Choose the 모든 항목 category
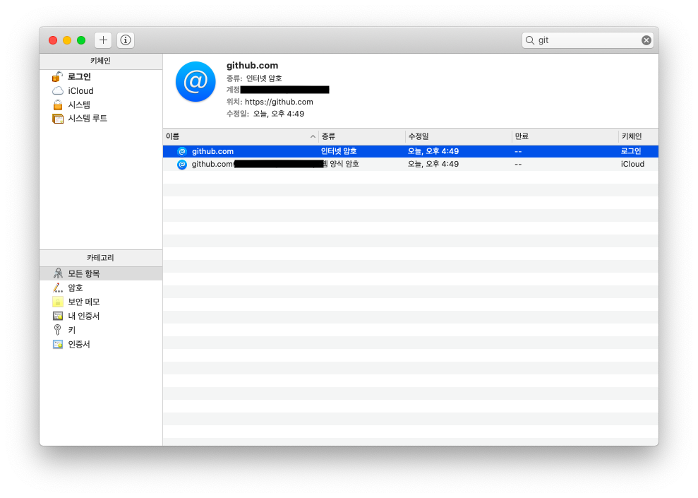Viewport: 698px width, 498px height. (101, 273)
